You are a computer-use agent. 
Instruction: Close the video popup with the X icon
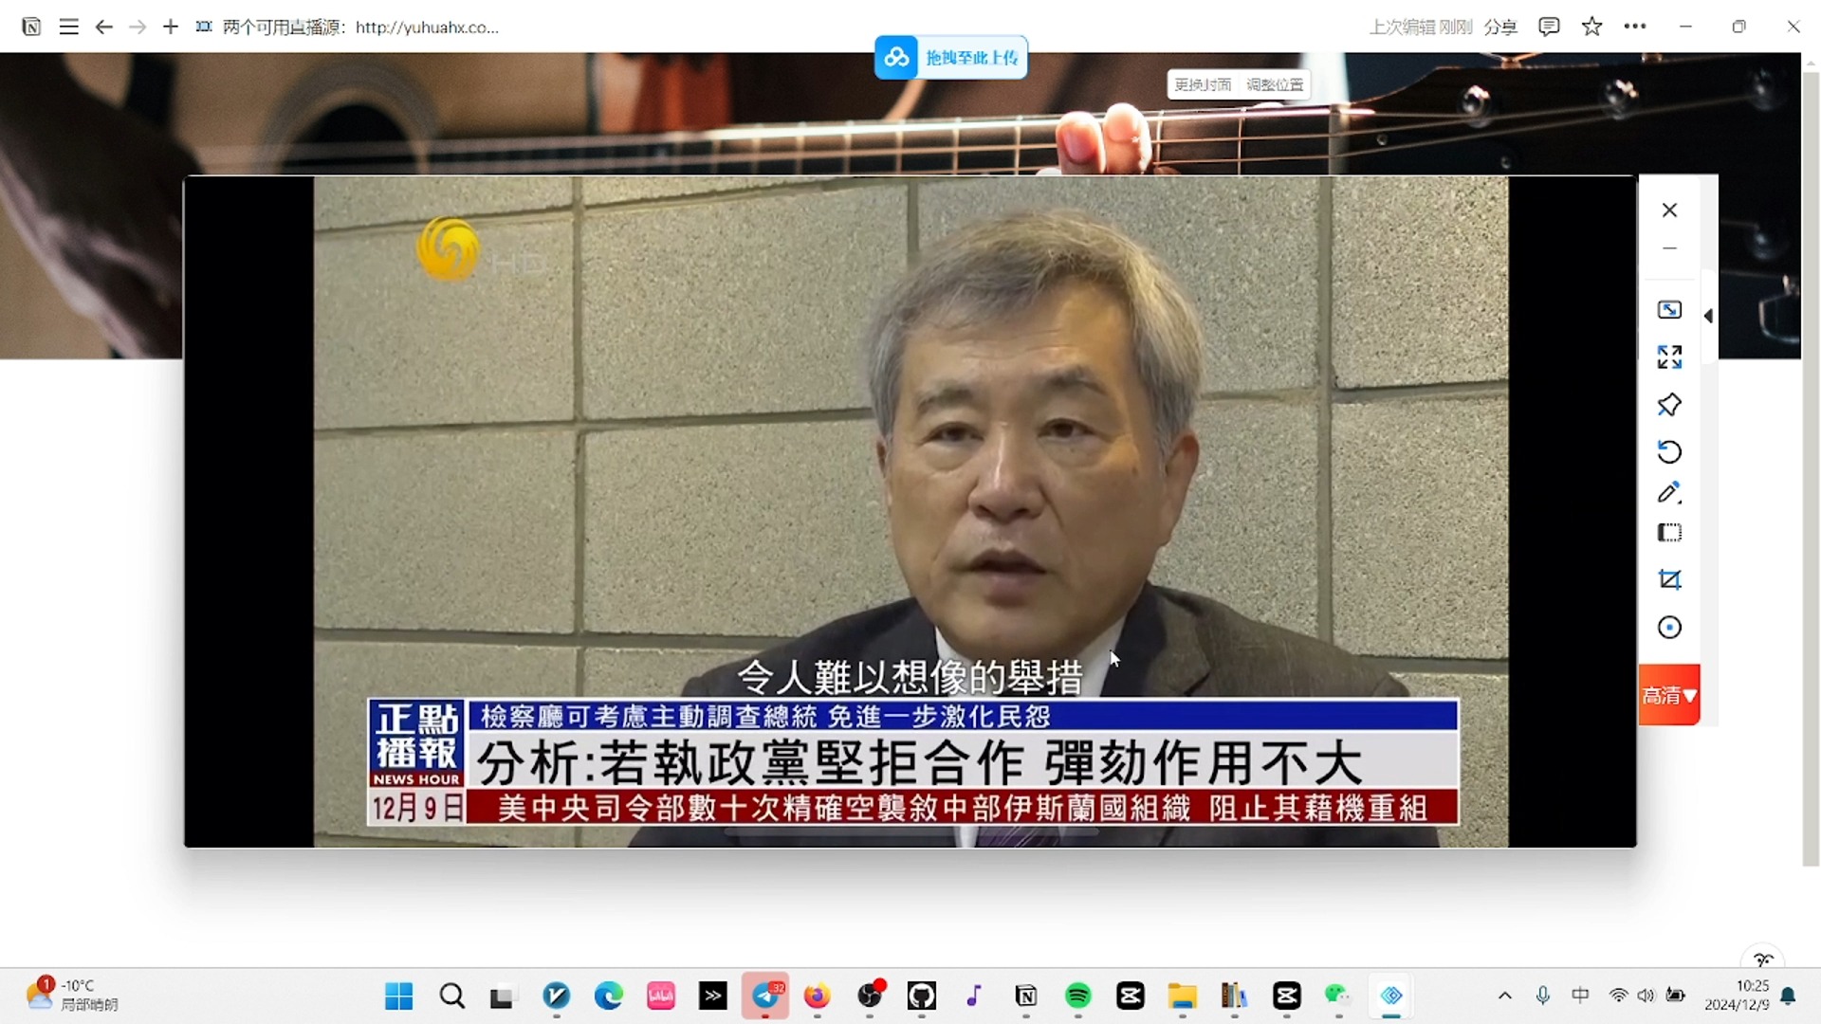coord(1669,210)
